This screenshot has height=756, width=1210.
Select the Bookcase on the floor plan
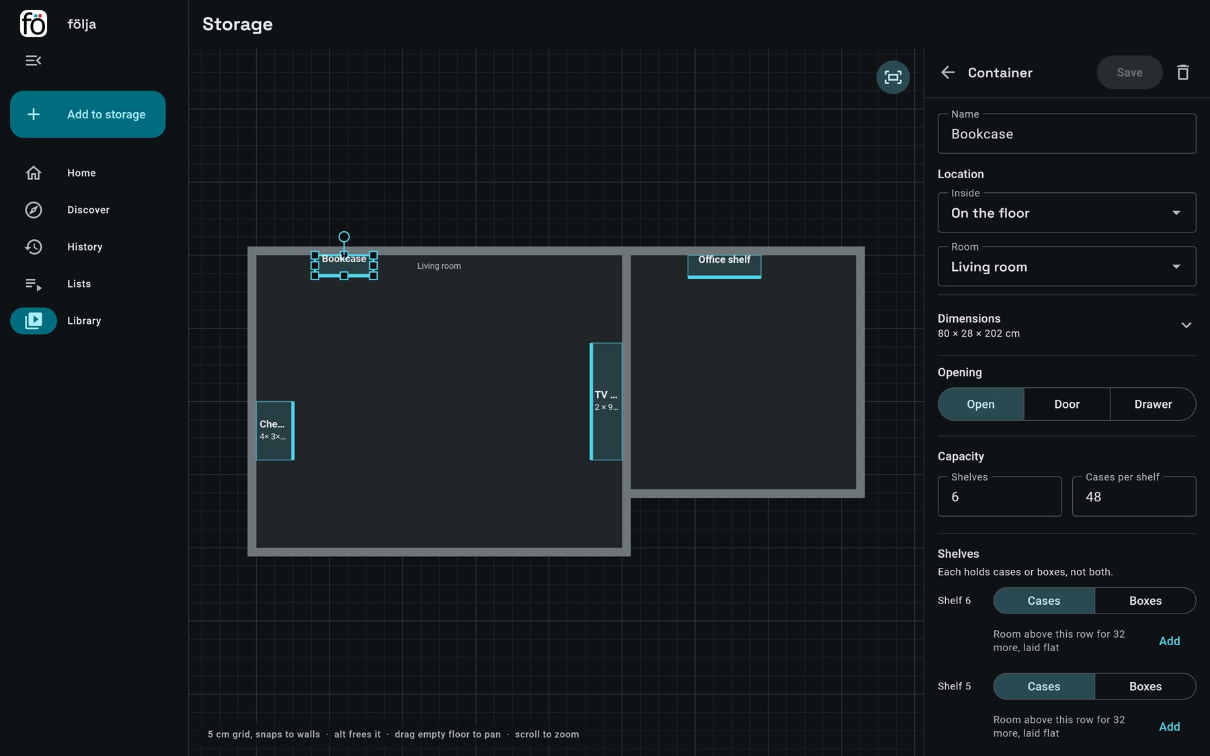(x=344, y=265)
